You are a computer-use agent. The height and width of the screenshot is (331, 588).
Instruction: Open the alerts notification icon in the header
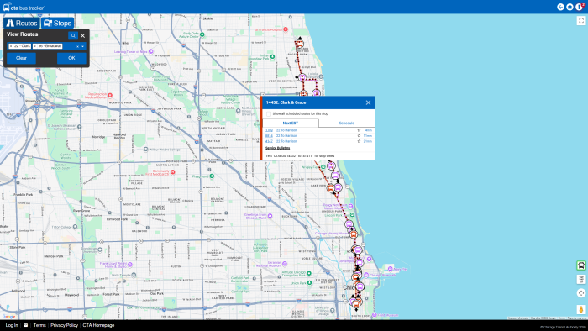[580, 7]
